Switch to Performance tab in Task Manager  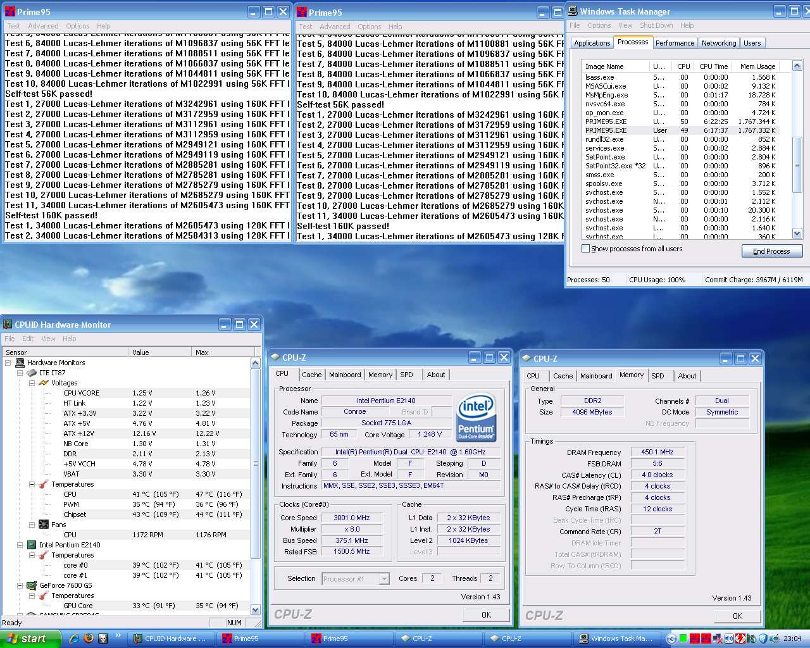pyautogui.click(x=675, y=43)
